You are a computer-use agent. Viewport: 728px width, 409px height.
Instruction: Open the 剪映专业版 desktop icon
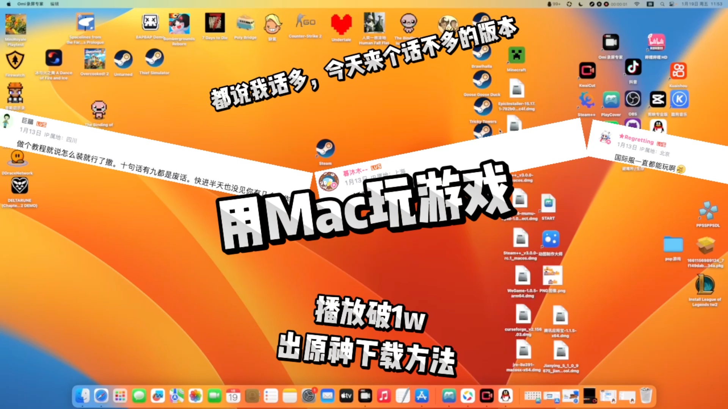pyautogui.click(x=658, y=100)
